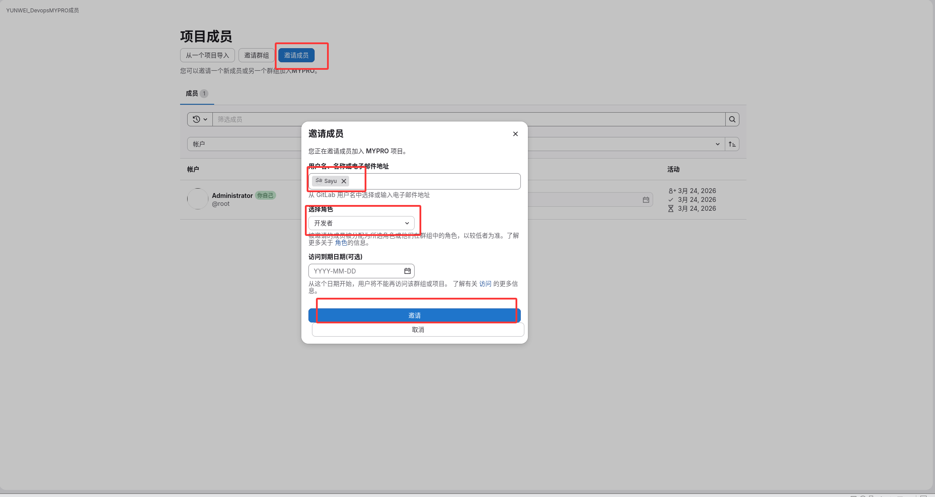Remove the Sayu user token
This screenshot has width=935, height=497.
coord(344,181)
